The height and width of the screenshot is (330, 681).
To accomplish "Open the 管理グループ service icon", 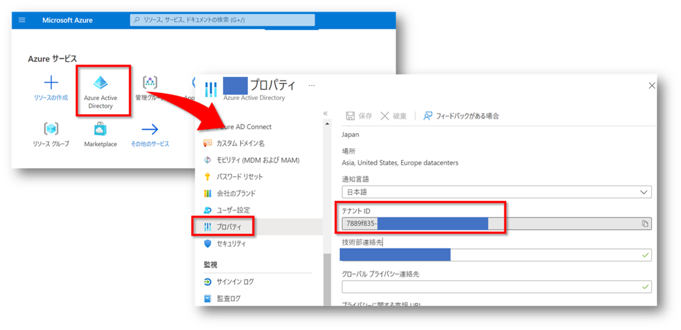I will (x=150, y=82).
